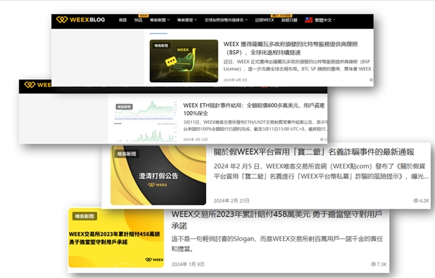Click the 2024年 2月 23日 date text
The image size is (435, 278).
tap(232, 200)
